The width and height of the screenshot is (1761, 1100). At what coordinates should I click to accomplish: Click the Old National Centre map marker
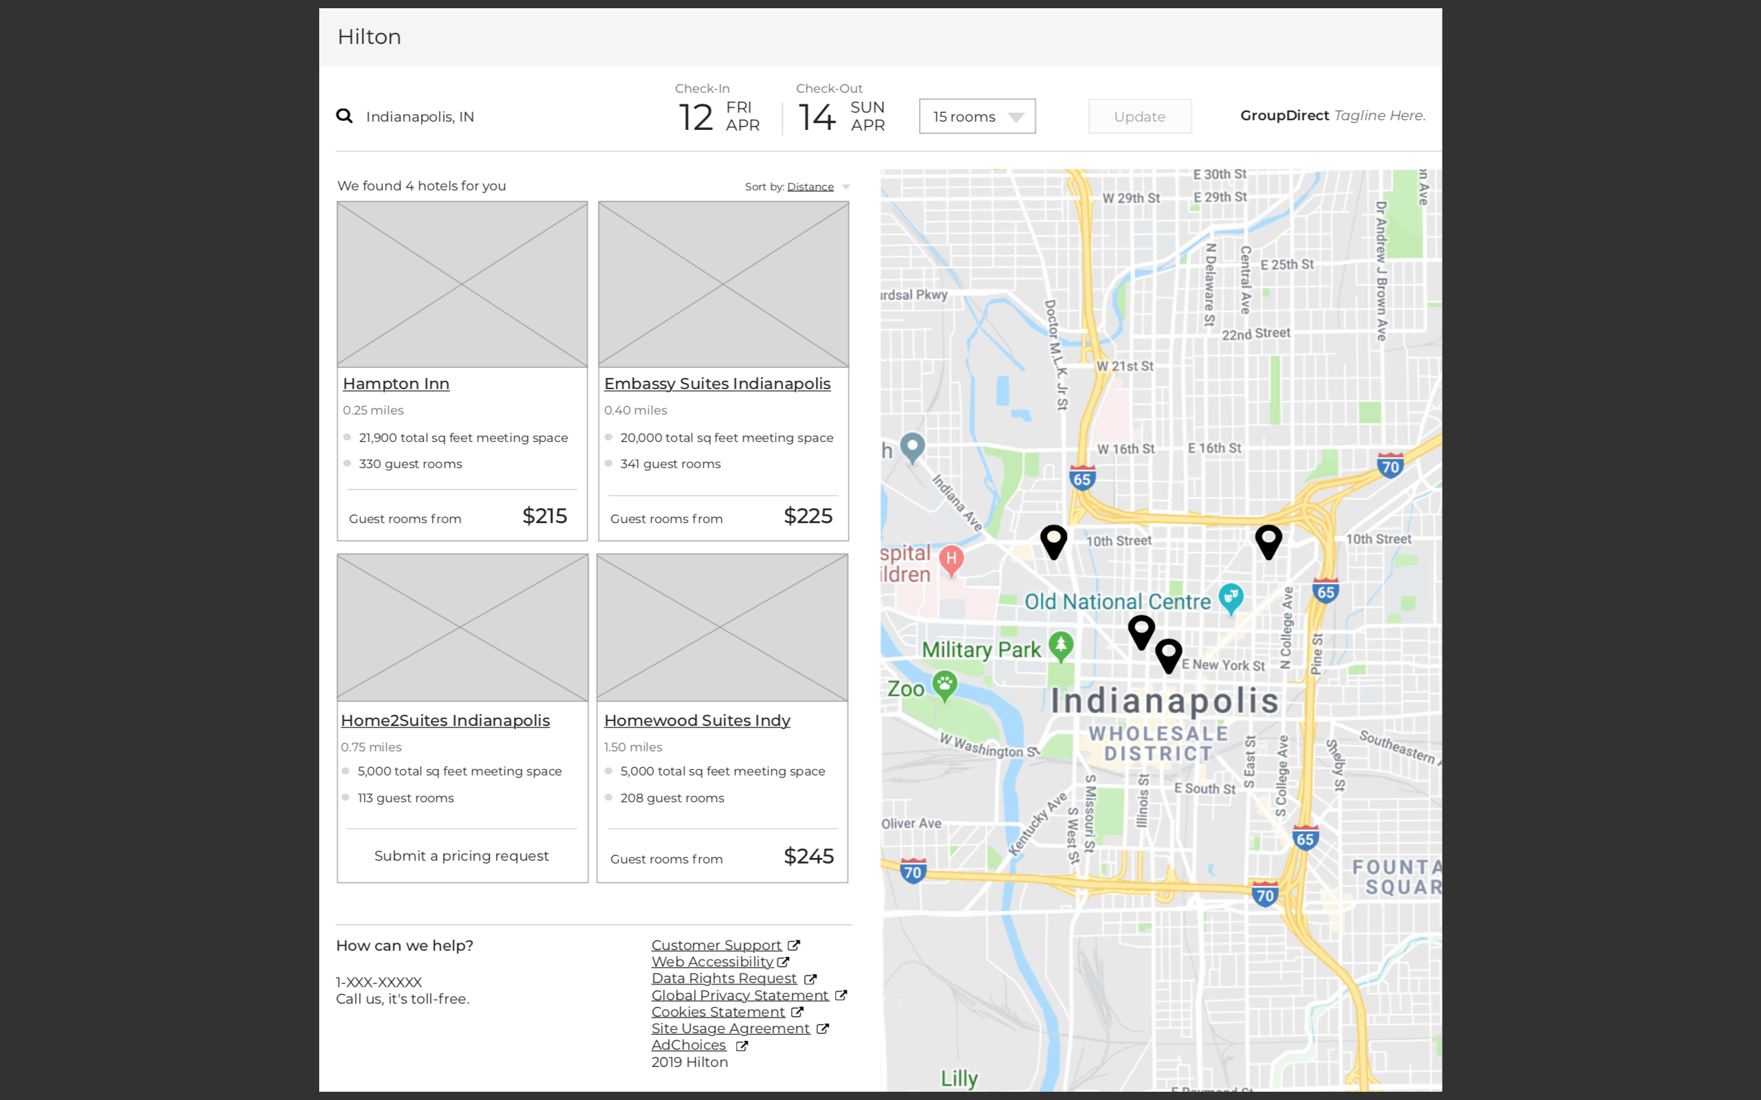[1231, 598]
